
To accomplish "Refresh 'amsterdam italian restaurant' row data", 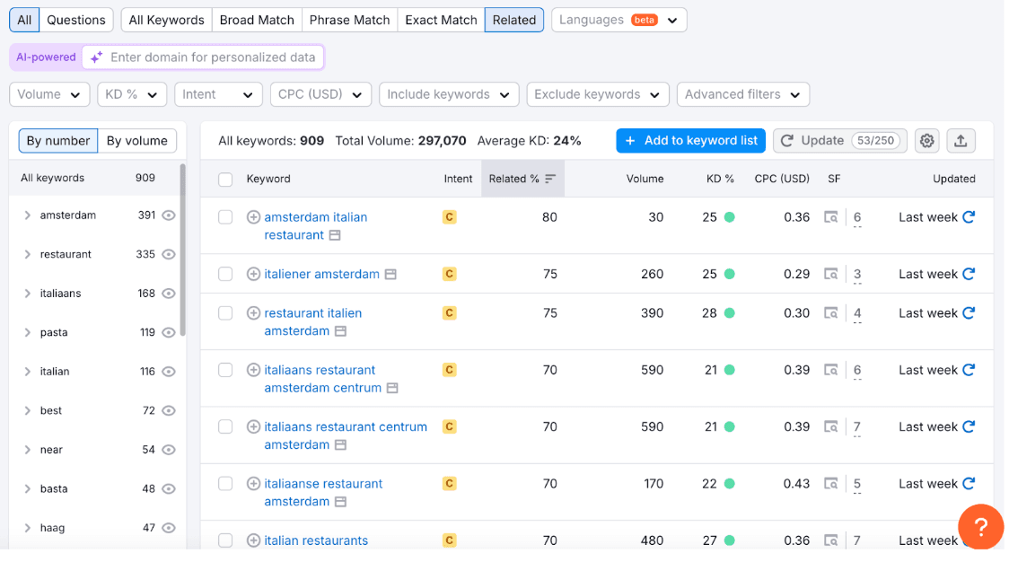I will (x=969, y=217).
